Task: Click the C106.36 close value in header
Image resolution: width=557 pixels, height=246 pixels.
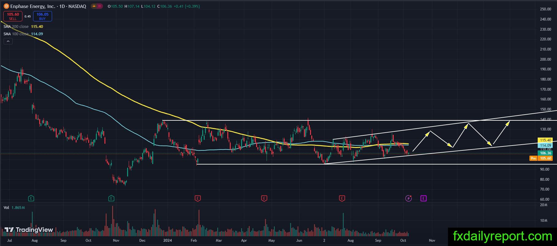Action: pos(165,6)
